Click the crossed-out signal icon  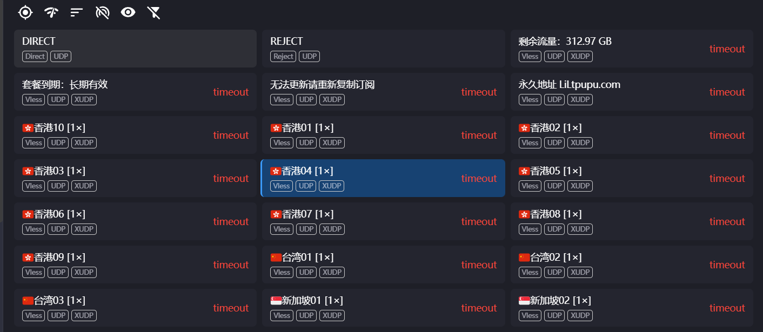[x=102, y=12]
